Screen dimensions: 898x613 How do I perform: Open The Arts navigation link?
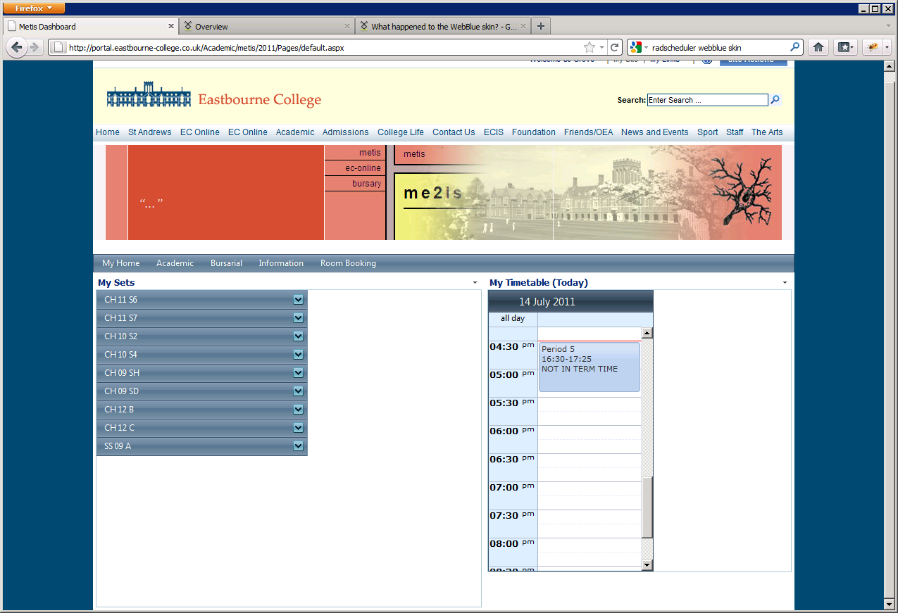(767, 132)
